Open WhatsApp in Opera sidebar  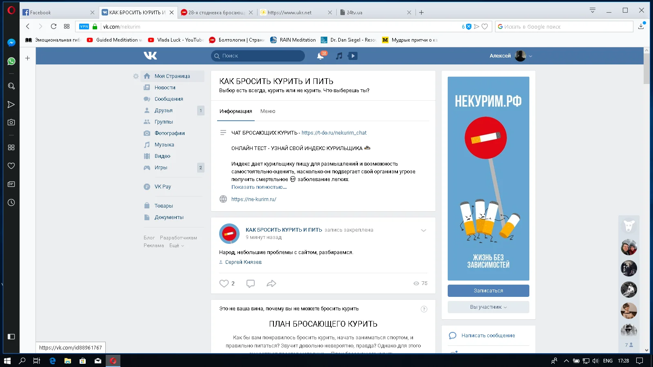[x=11, y=61]
